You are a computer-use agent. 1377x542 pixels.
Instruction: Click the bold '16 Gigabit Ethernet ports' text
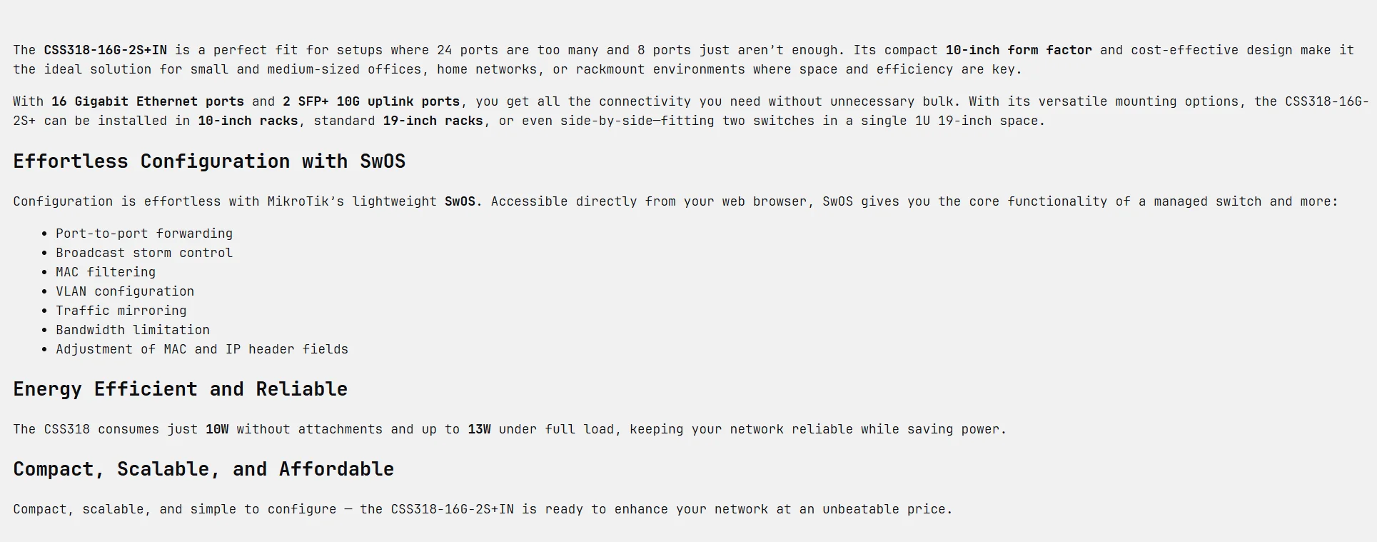click(148, 101)
